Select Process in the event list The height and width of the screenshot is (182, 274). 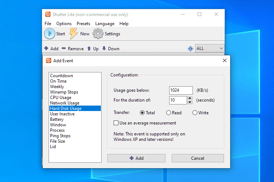pyautogui.click(x=75, y=130)
